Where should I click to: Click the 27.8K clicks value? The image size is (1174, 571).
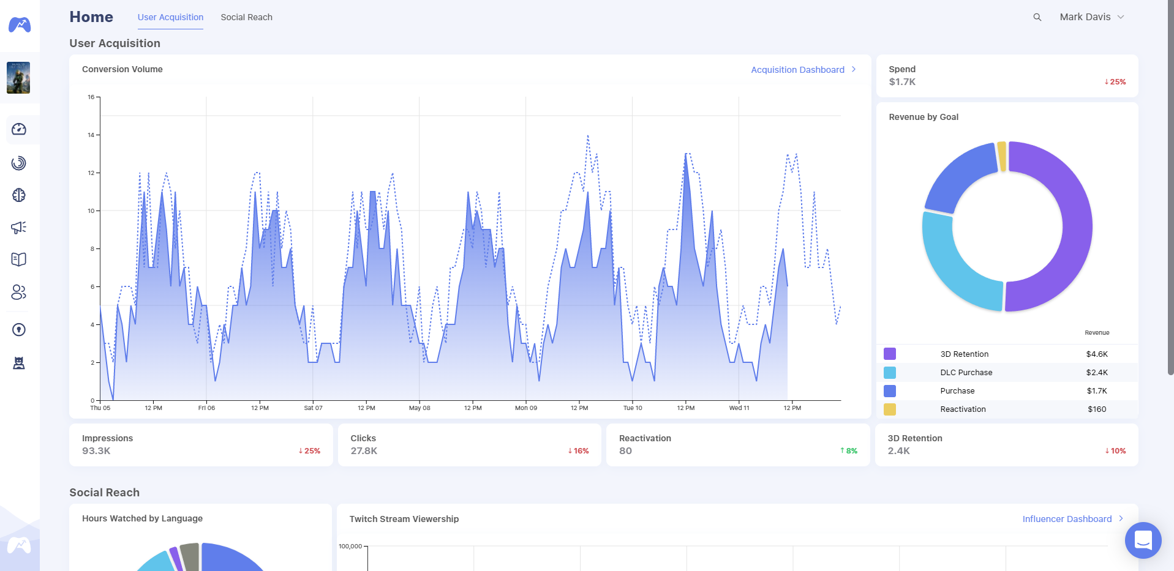364,451
